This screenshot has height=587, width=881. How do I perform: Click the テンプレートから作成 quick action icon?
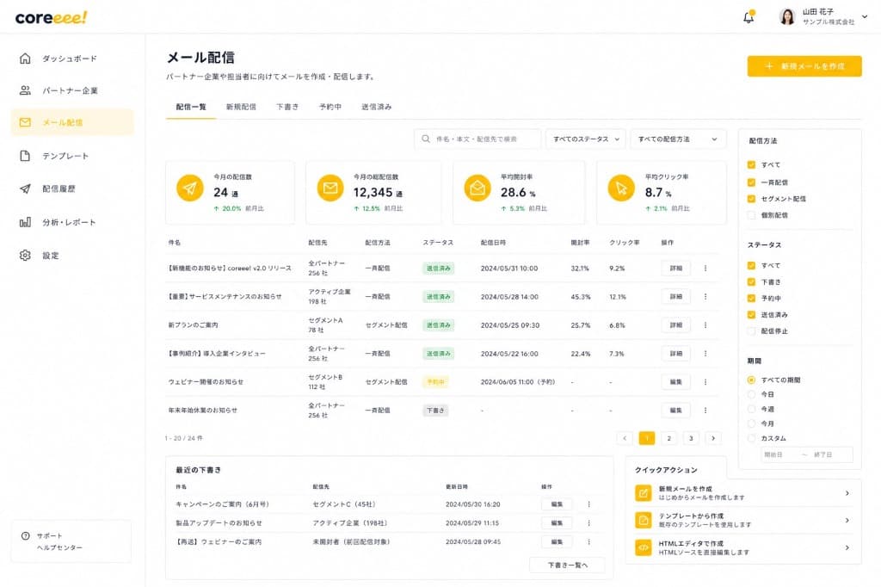644,520
